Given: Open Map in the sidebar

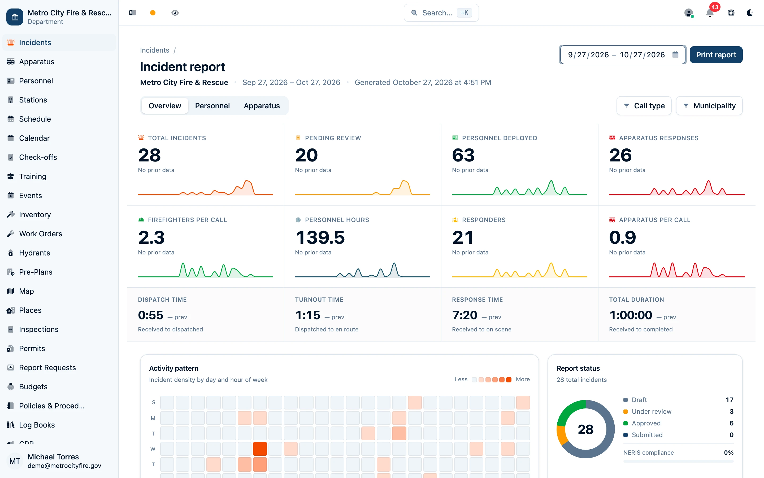Looking at the screenshot, I should (59, 291).
